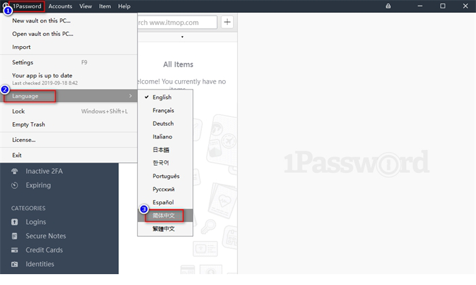Select English language option
The image size is (476, 285).
click(x=165, y=97)
